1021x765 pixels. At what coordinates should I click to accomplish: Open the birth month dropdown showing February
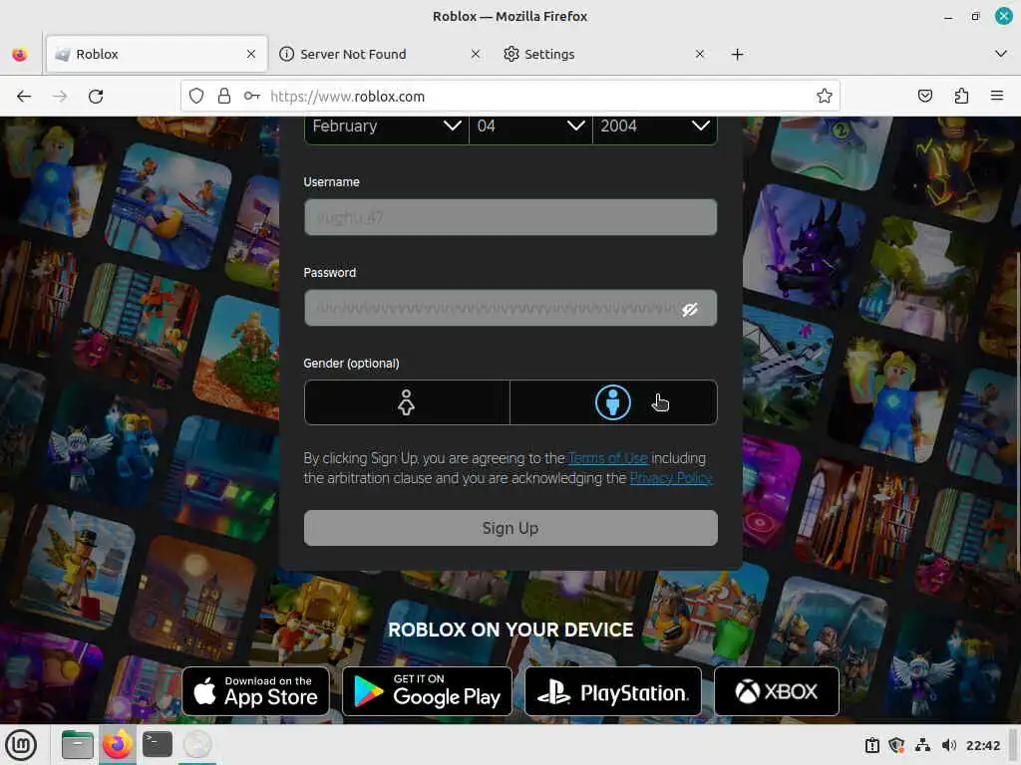pos(387,127)
